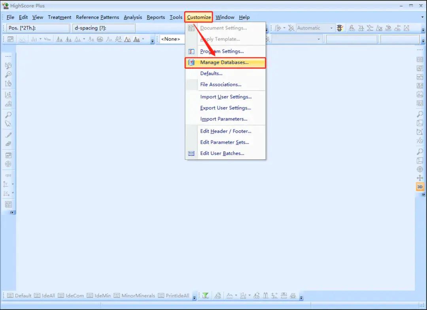Viewport: 427px width, 310px height.
Task: Open Edit Parameter Sets entry
Action: [225, 142]
